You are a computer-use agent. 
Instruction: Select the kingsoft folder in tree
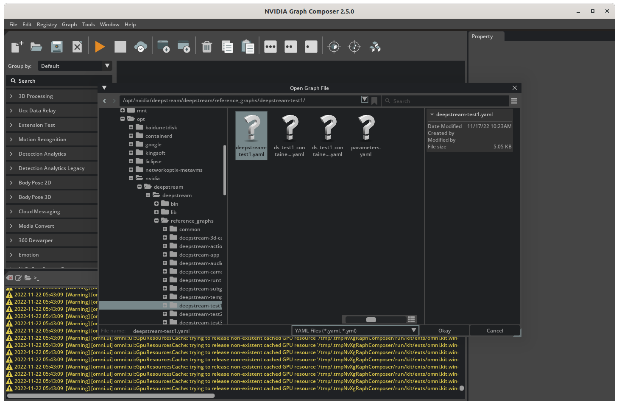tap(155, 153)
